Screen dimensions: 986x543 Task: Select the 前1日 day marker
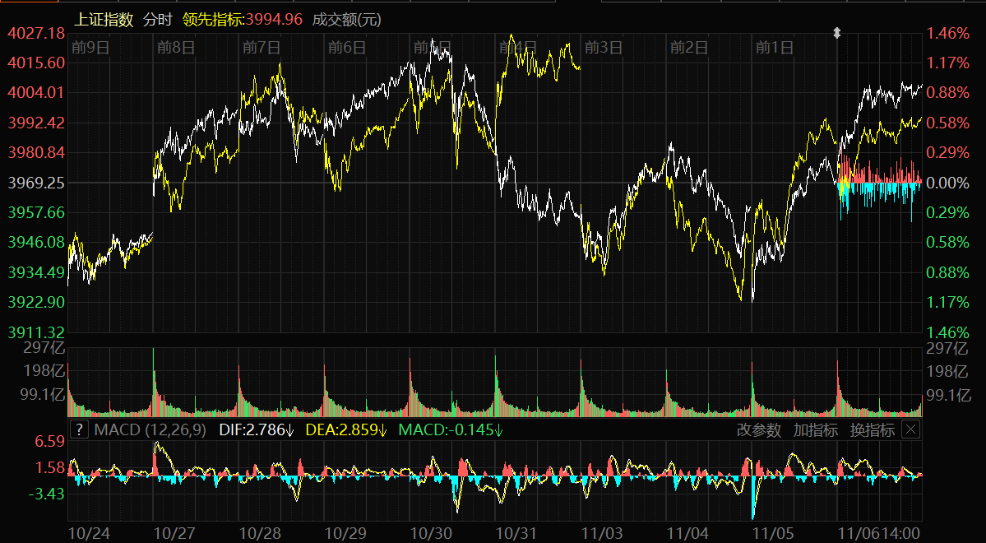774,47
